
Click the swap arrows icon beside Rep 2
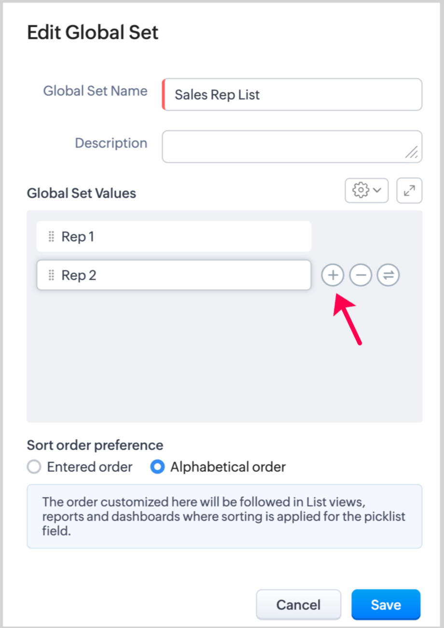pyautogui.click(x=388, y=275)
